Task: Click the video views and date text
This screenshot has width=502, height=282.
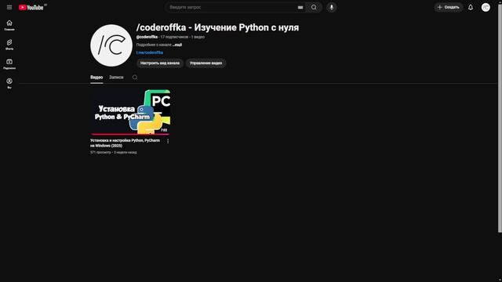Action: tap(113, 152)
